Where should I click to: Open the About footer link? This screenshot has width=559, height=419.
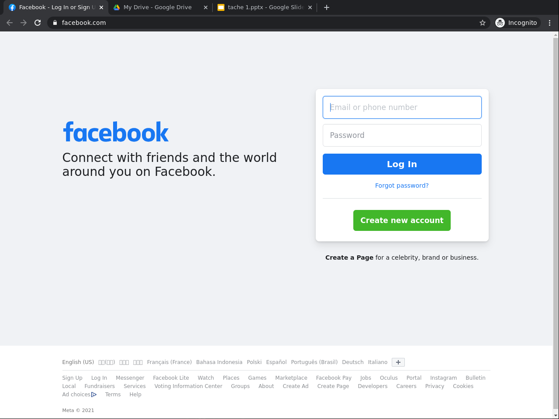(x=266, y=386)
